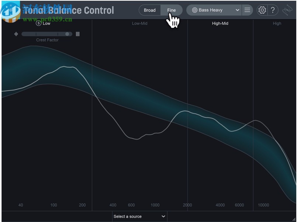The width and height of the screenshot is (297, 222).
Task: Click the 1000 Hz frequency axis label
Action: [x=155, y=205]
